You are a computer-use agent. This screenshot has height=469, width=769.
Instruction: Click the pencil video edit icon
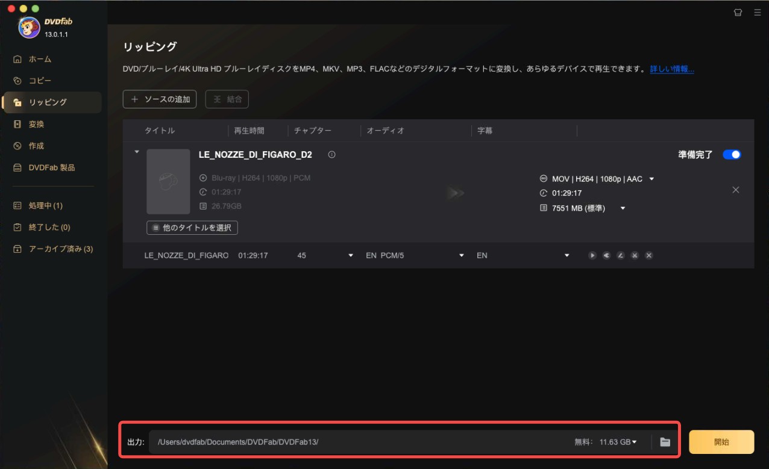(621, 255)
